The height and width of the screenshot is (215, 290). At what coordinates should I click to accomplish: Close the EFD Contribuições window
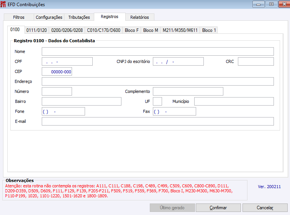(284, 4)
